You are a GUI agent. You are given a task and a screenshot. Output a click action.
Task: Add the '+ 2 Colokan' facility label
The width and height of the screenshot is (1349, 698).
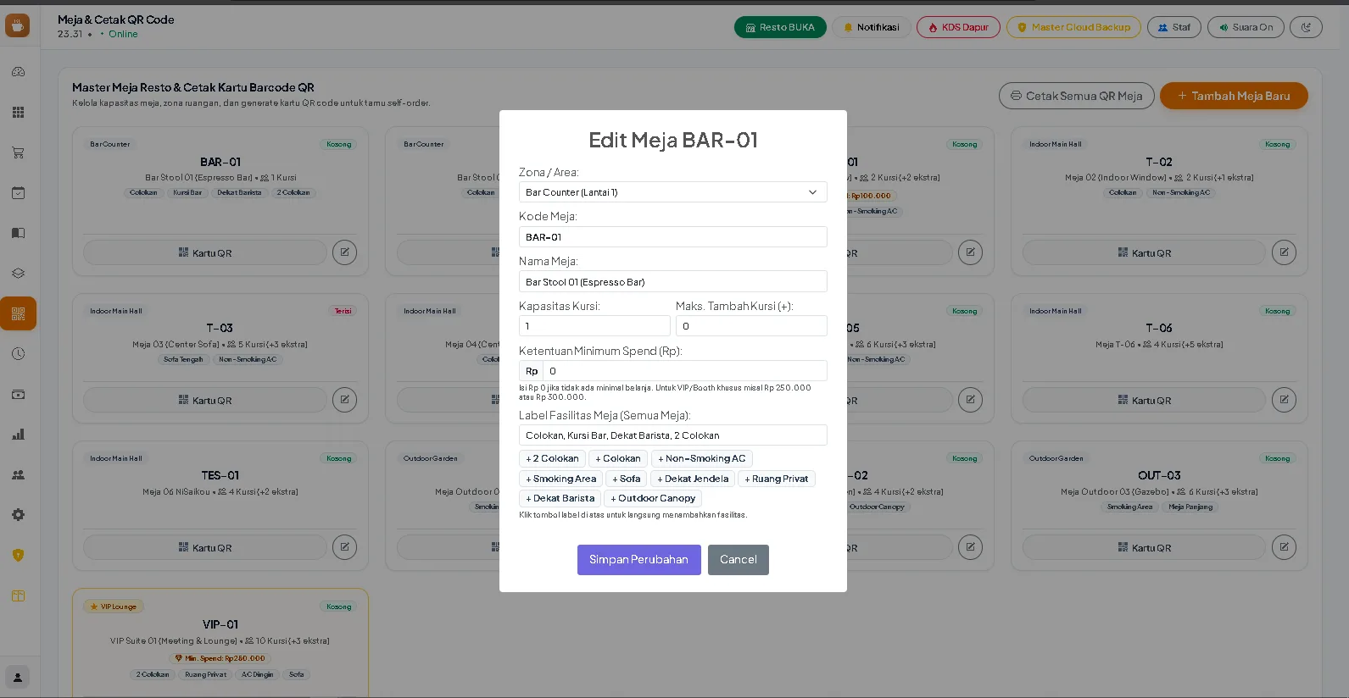pyautogui.click(x=552, y=458)
